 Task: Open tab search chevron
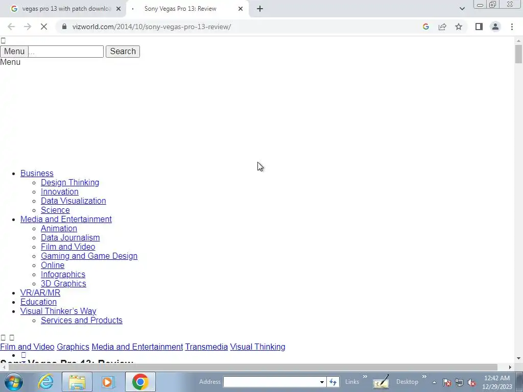pos(462,9)
